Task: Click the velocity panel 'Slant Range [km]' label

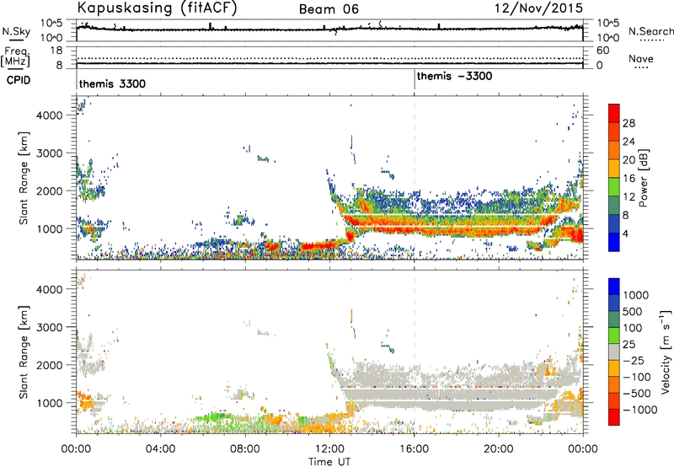Action: point(24,352)
